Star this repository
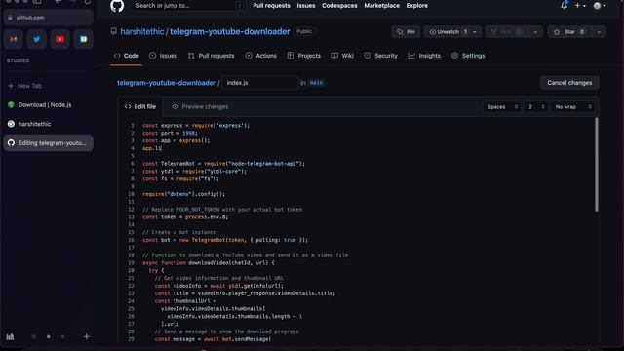This screenshot has height=351, width=624. pyautogui.click(x=569, y=32)
